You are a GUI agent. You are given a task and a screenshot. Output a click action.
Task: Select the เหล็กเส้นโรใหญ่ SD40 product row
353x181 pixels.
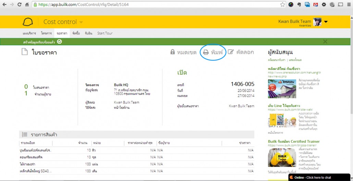coord(137,171)
